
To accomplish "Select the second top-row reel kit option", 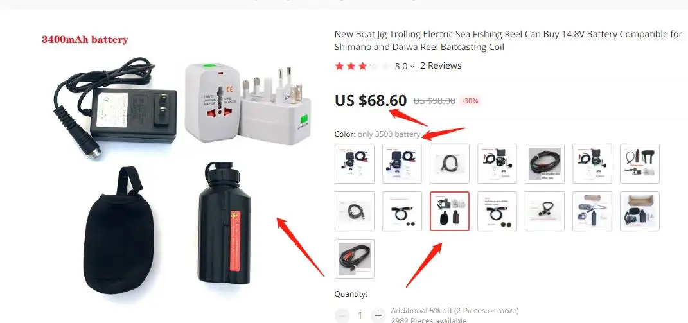I will 402,163.
